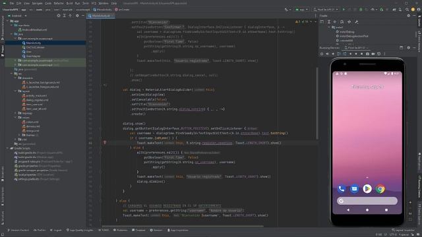422x237 pixels.
Task: Tap Google search bar on emulator
Action: (x=367, y=201)
